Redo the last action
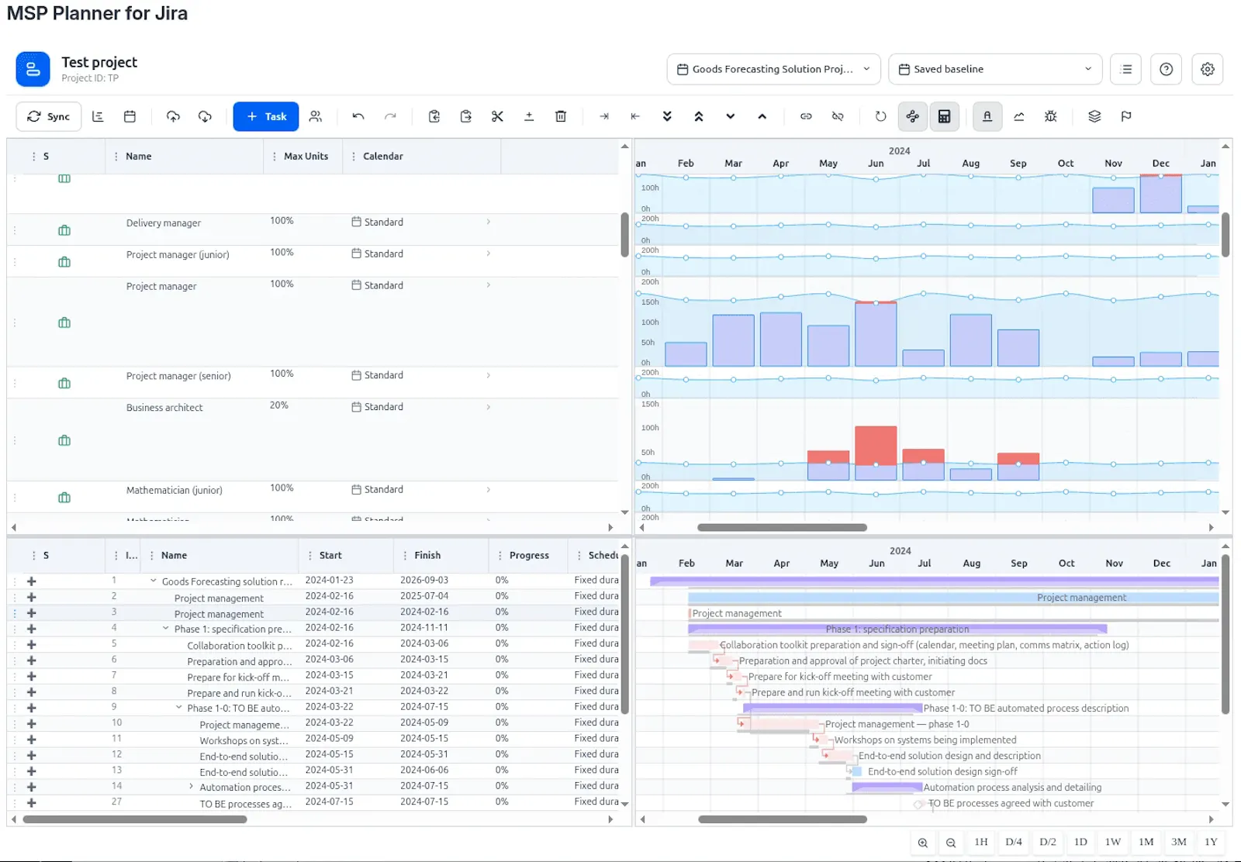This screenshot has height=862, width=1241. tap(390, 116)
